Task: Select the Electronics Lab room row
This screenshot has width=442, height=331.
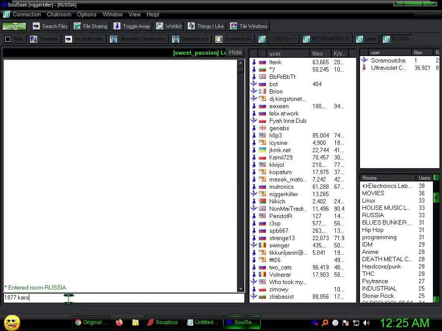Action: pyautogui.click(x=396, y=186)
